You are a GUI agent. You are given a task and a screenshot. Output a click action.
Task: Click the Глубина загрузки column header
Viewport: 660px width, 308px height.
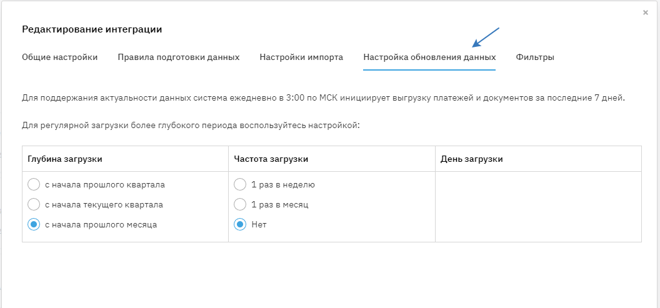pos(65,159)
